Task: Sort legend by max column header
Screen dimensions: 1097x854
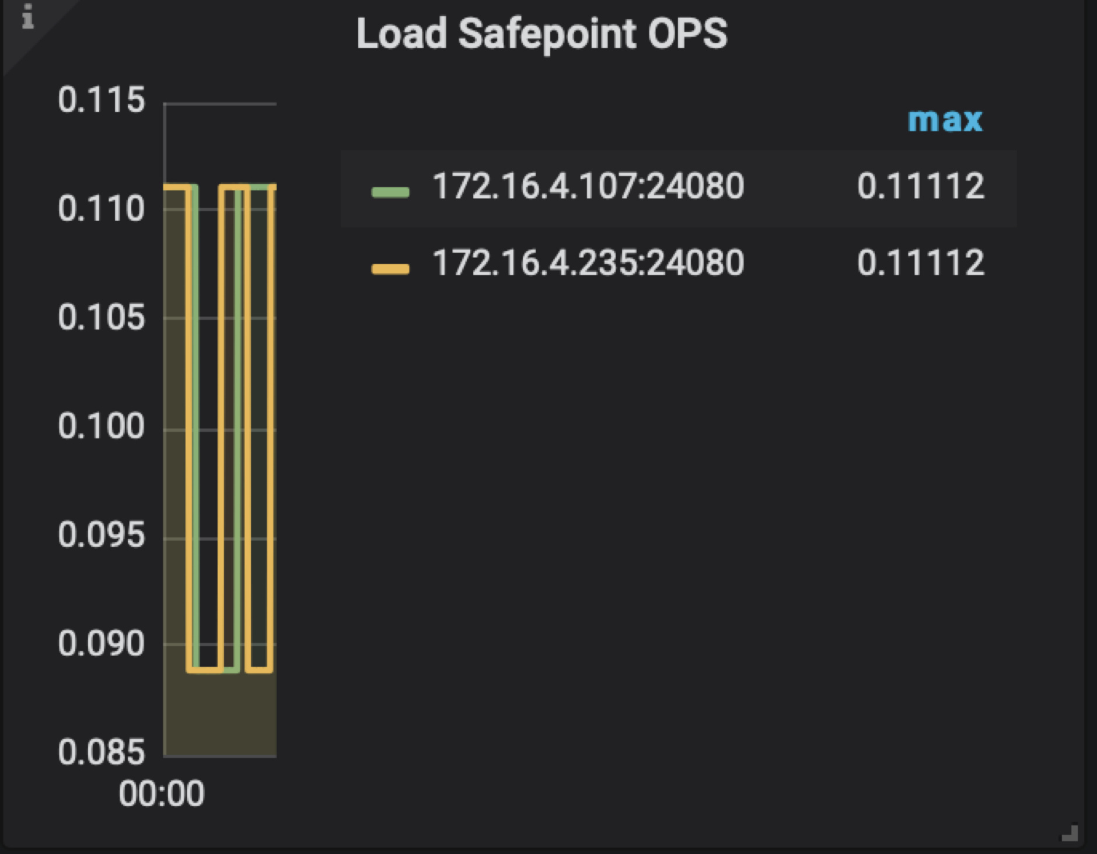Action: click(x=945, y=120)
